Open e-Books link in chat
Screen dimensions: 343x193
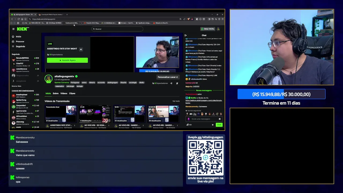(204, 102)
